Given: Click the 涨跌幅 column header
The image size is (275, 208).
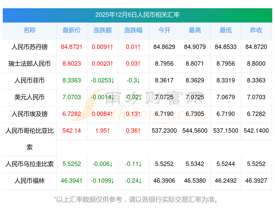Looking at the screenshot, I should (x=133, y=30).
